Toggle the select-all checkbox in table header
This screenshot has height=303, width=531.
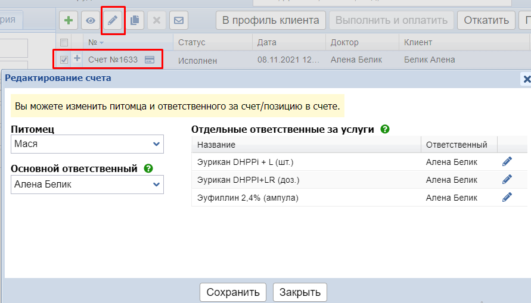64,42
